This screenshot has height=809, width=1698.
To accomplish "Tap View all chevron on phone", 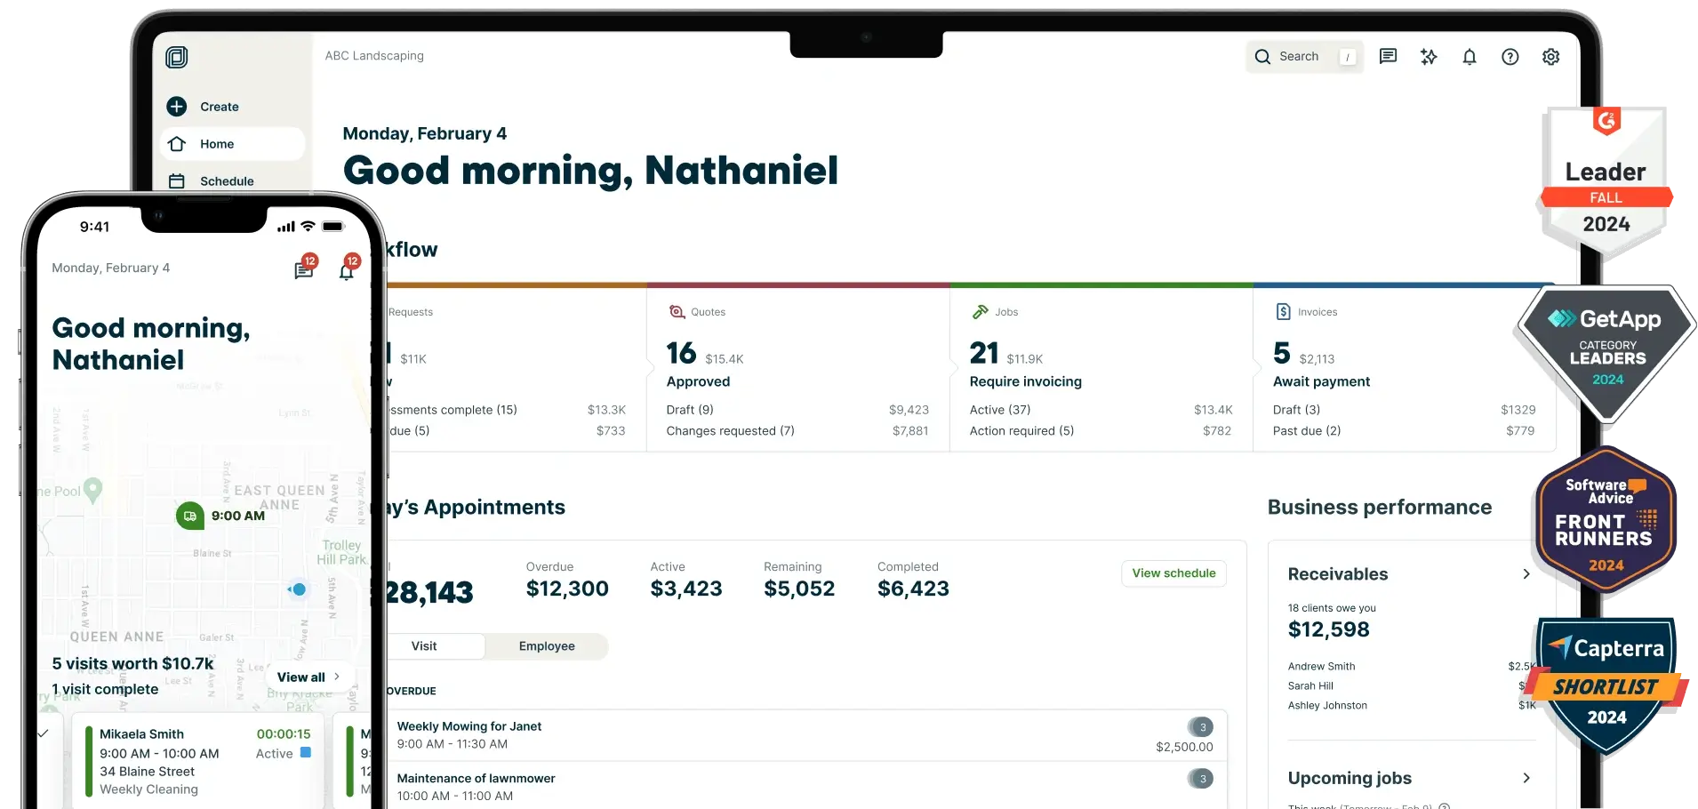I will [337, 677].
